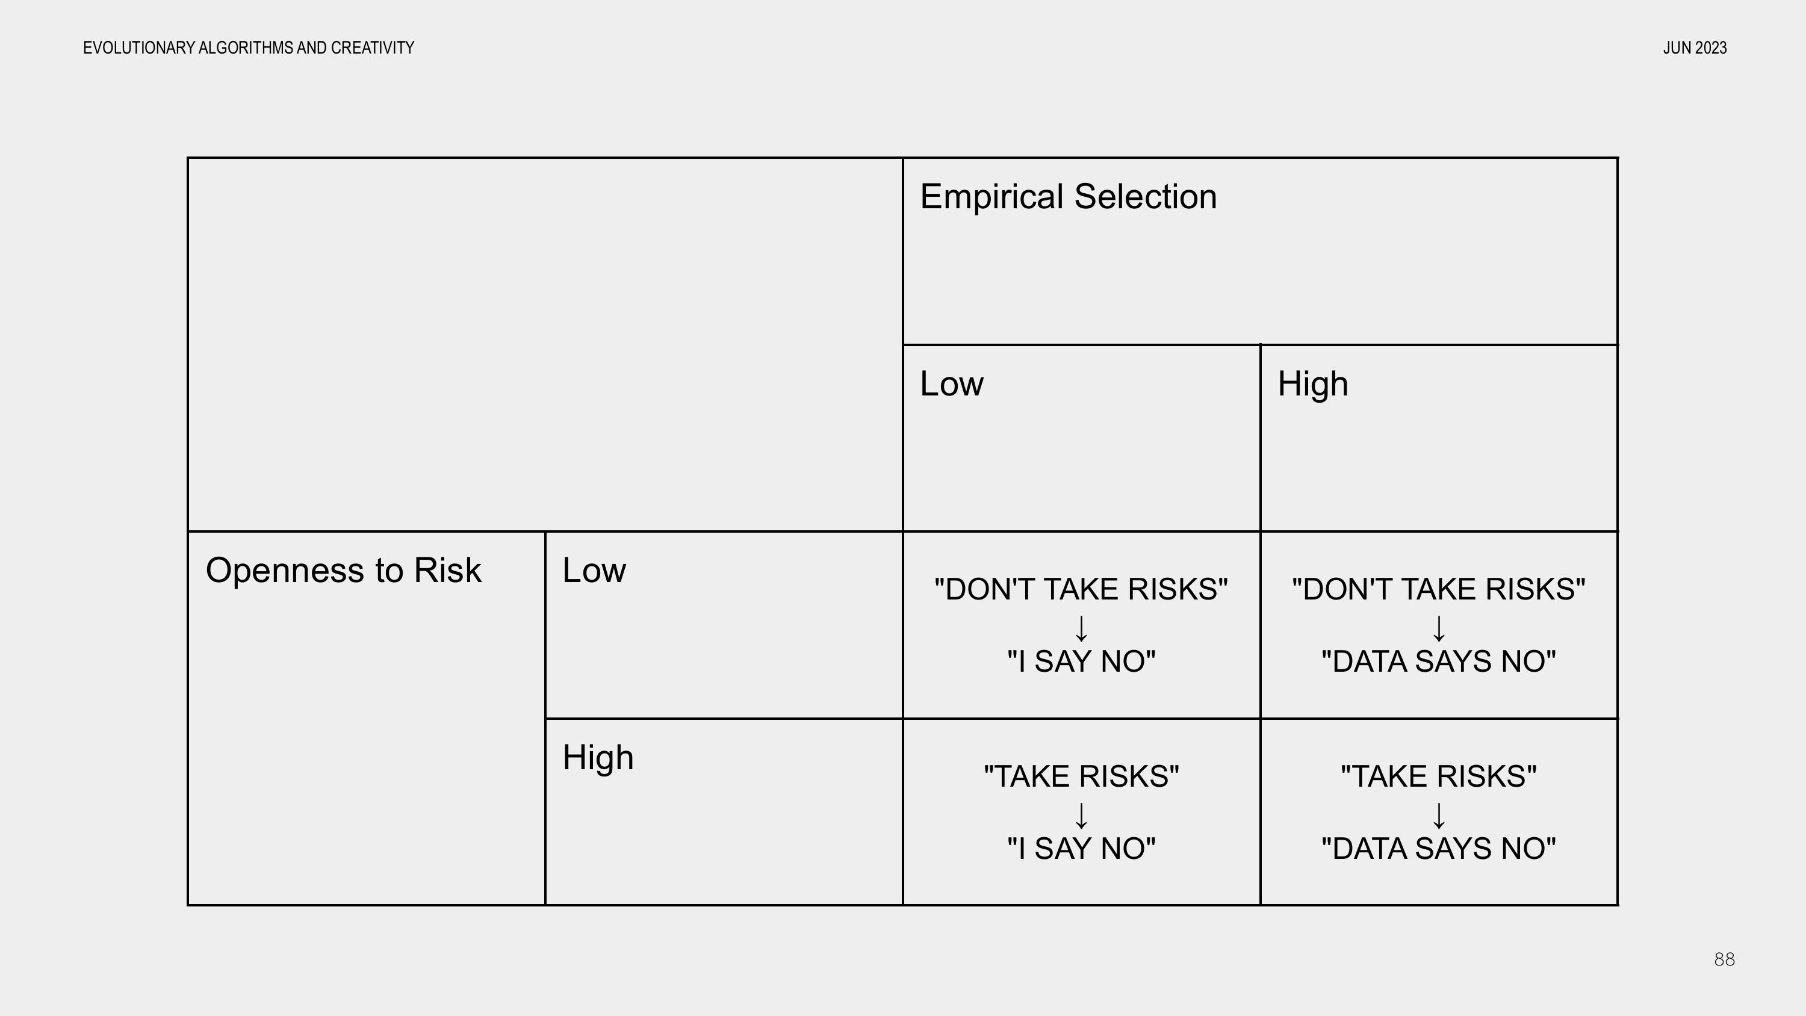Click "I SAY NO" in the Low risk row
Screen dimensions: 1806x1016
click(1081, 661)
